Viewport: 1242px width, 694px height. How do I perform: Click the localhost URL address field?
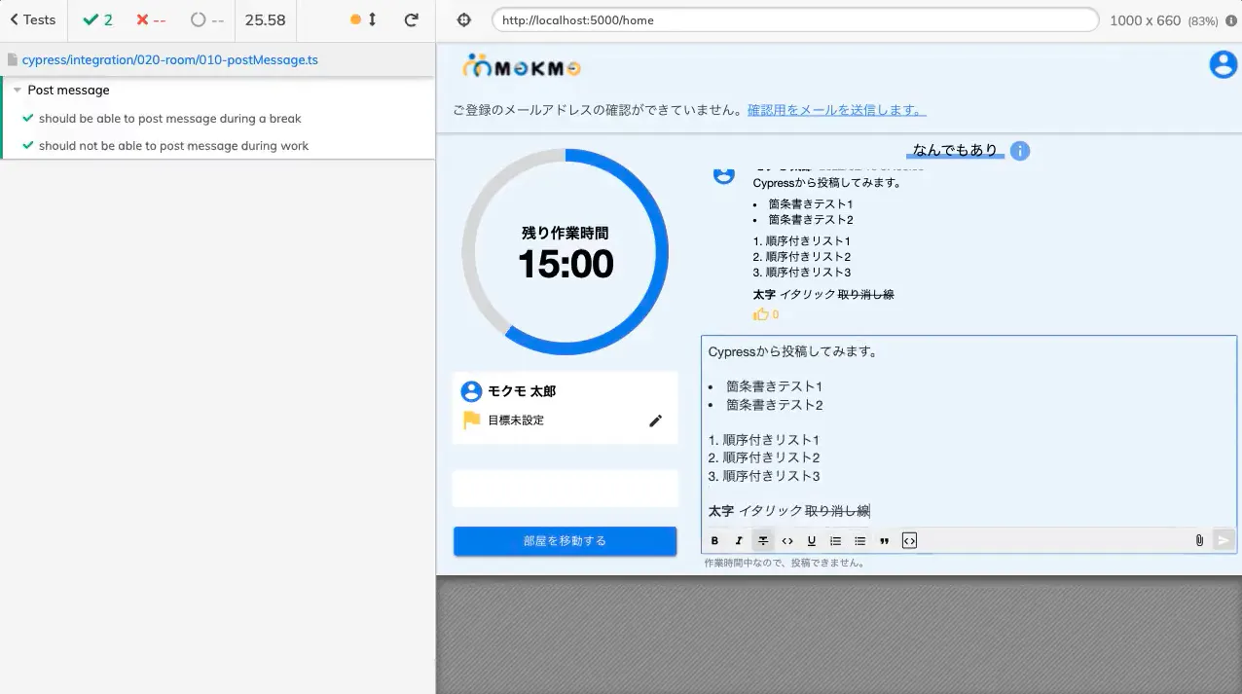click(794, 20)
